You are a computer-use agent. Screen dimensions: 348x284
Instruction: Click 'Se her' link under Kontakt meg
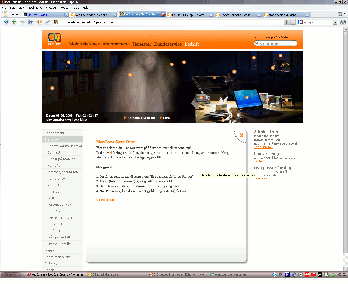[259, 161]
